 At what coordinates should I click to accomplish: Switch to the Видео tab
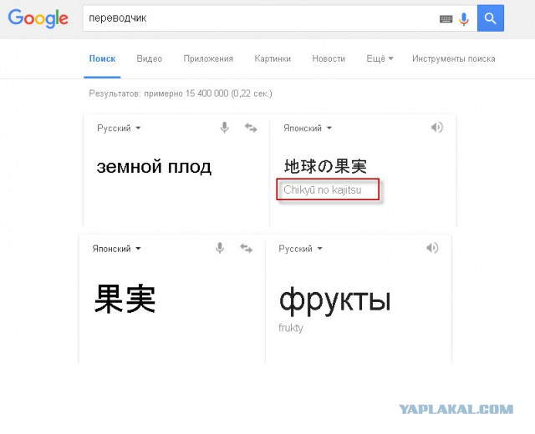(149, 58)
